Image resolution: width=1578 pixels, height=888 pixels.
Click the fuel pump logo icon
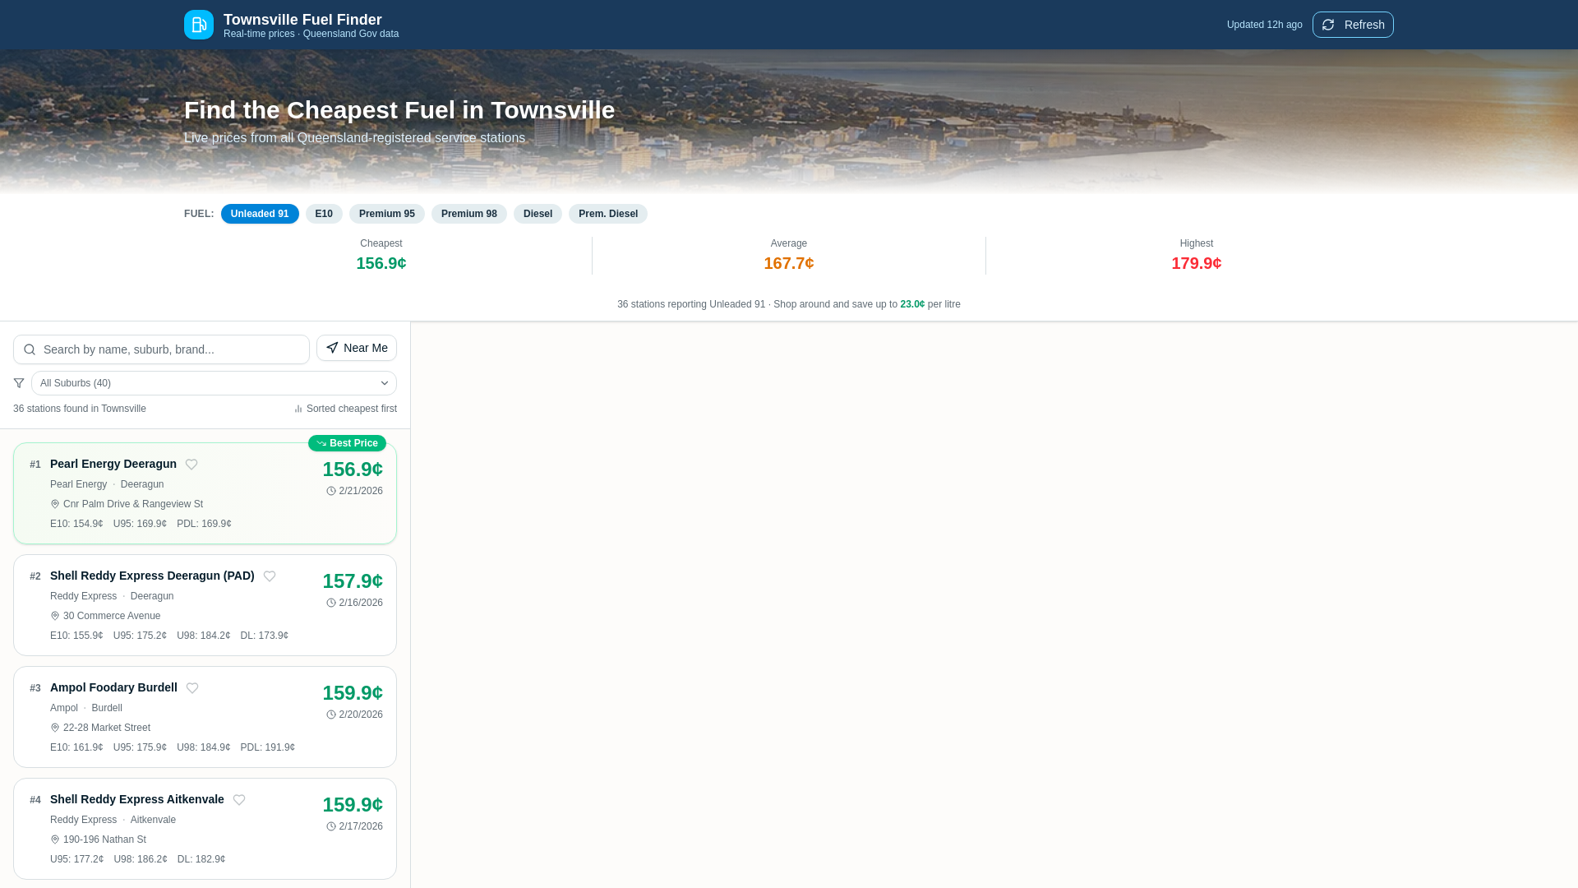pyautogui.click(x=199, y=25)
